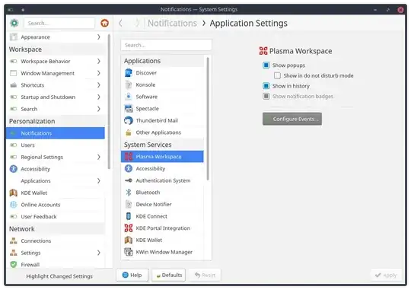Toggle the Show in history checkbox

(x=266, y=86)
